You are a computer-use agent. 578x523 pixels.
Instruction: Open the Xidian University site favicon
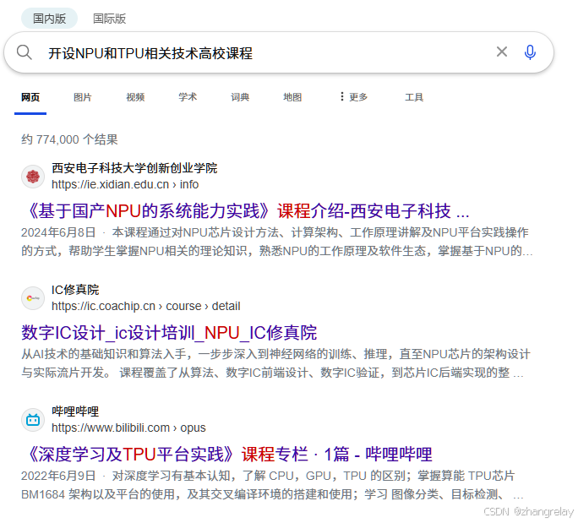point(33,177)
